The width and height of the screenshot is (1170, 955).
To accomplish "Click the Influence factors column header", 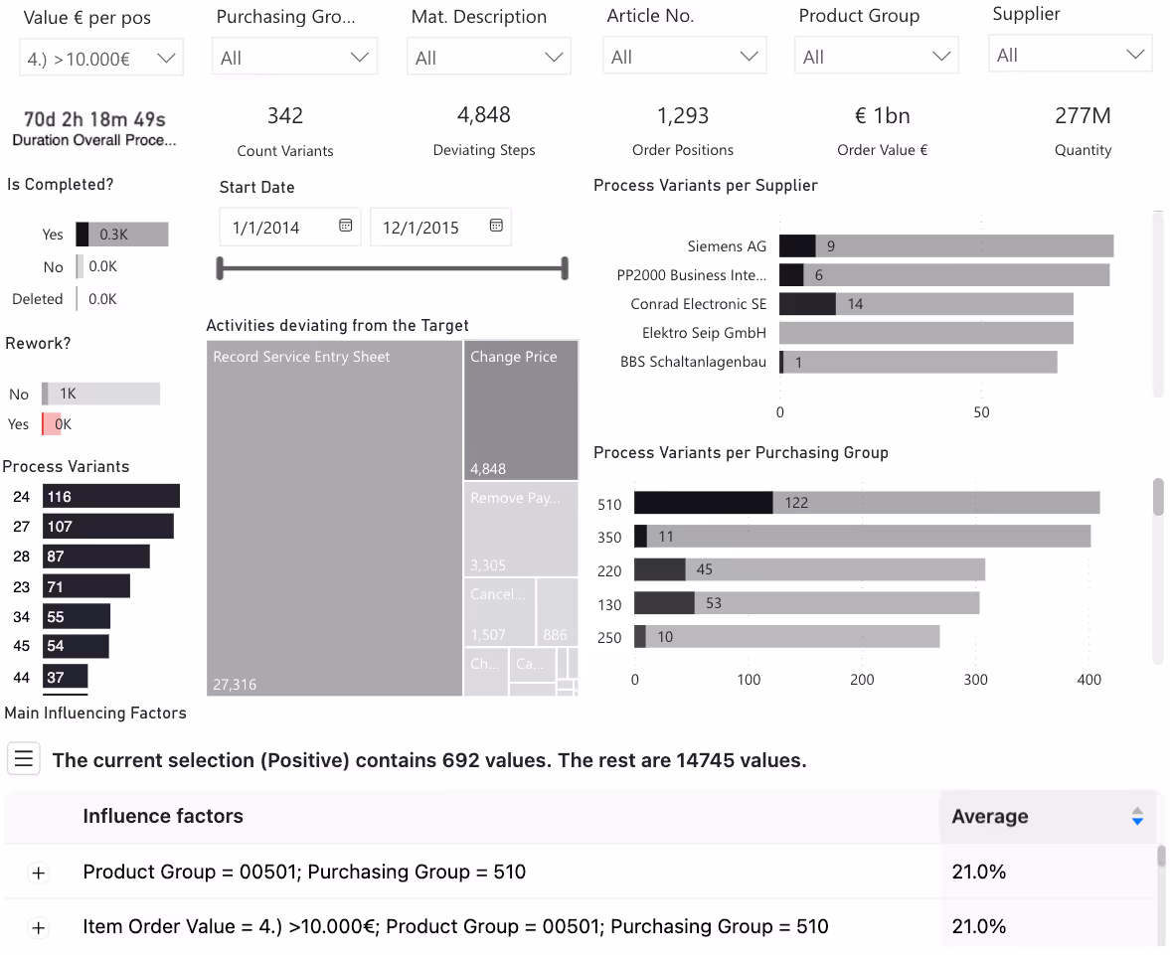I will pyautogui.click(x=162, y=816).
